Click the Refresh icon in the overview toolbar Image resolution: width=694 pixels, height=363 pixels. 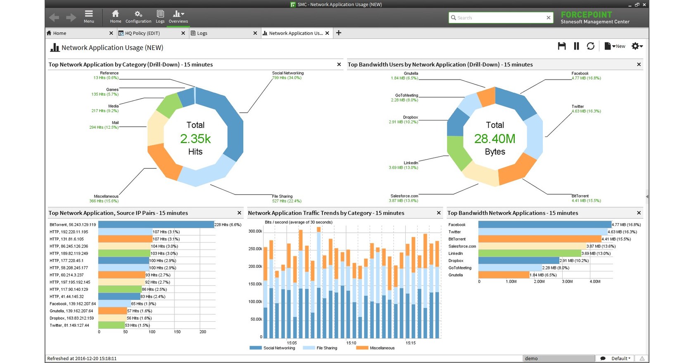[590, 46]
